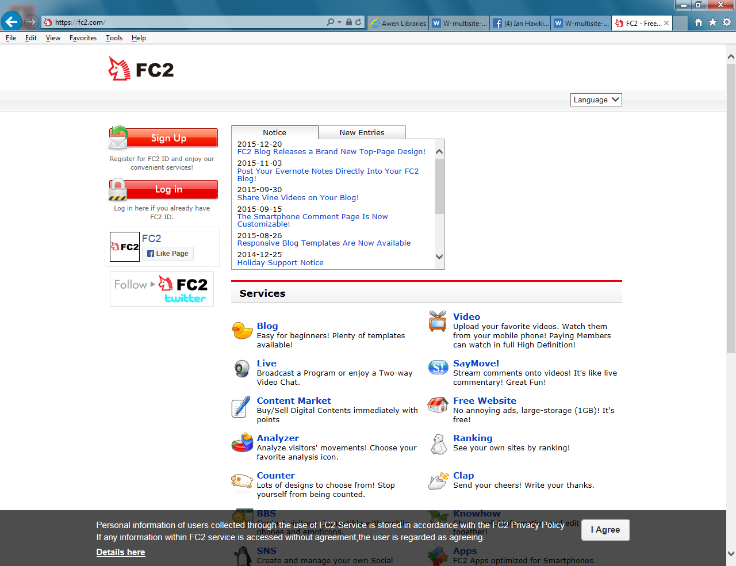Image resolution: width=736 pixels, height=566 pixels.
Task: Open the File menu
Action: coord(11,38)
